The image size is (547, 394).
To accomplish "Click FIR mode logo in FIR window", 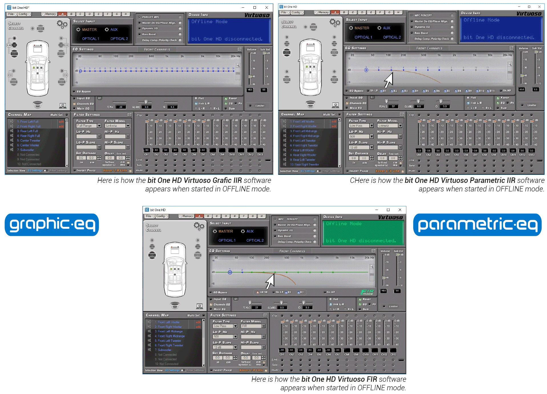I will 367,292.
